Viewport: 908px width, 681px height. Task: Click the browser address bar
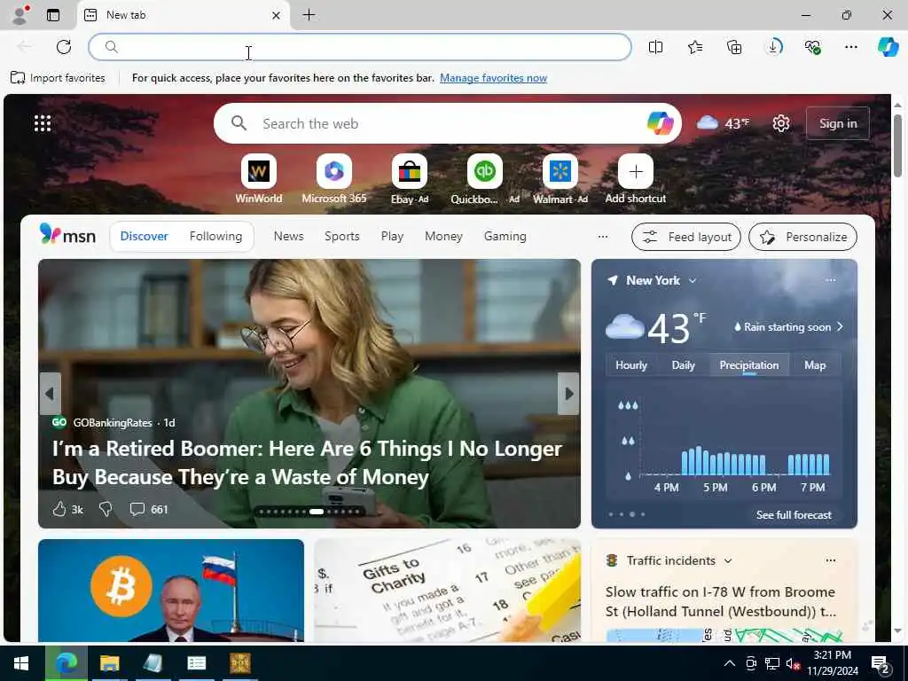(x=360, y=47)
